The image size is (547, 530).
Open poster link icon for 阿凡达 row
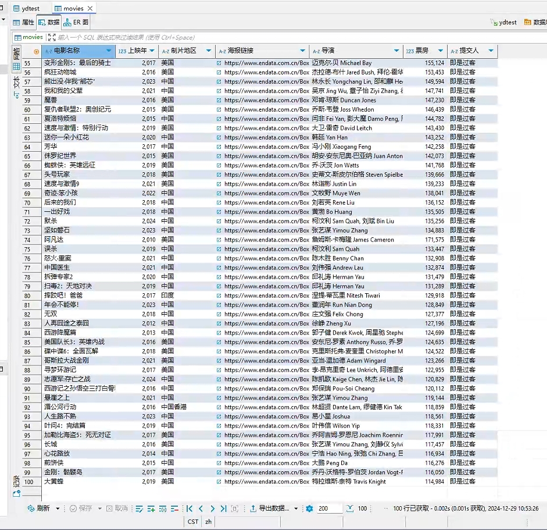click(x=219, y=240)
